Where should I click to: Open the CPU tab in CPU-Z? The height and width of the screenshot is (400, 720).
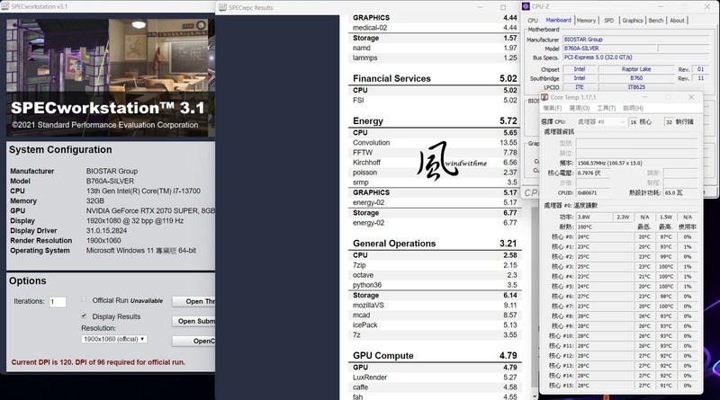point(533,21)
